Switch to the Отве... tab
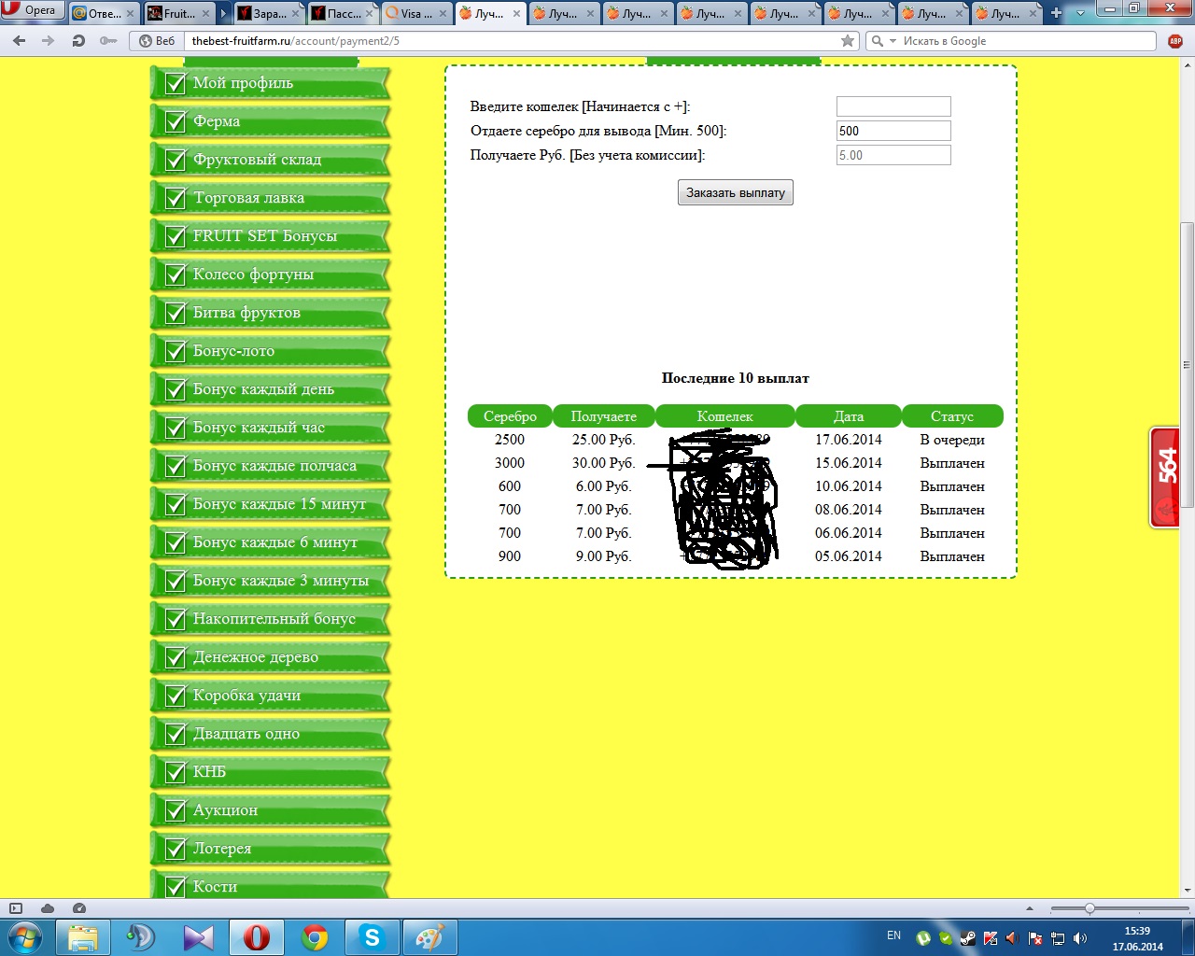 pos(104,13)
